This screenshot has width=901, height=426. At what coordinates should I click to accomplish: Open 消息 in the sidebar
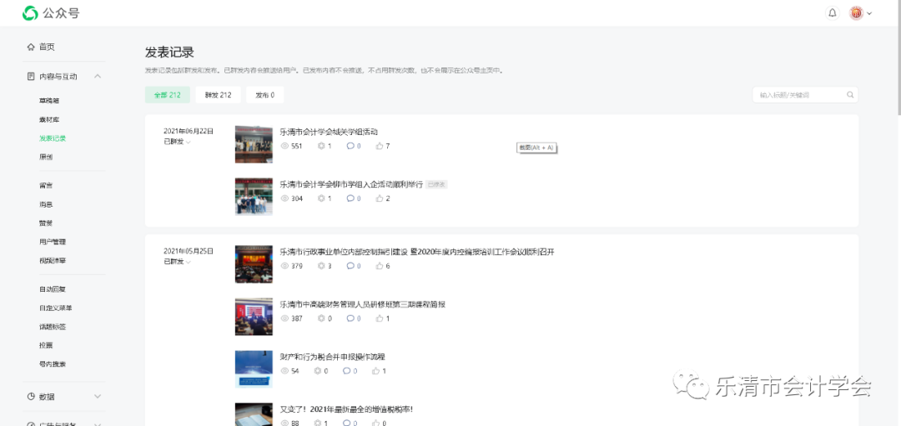tap(46, 204)
